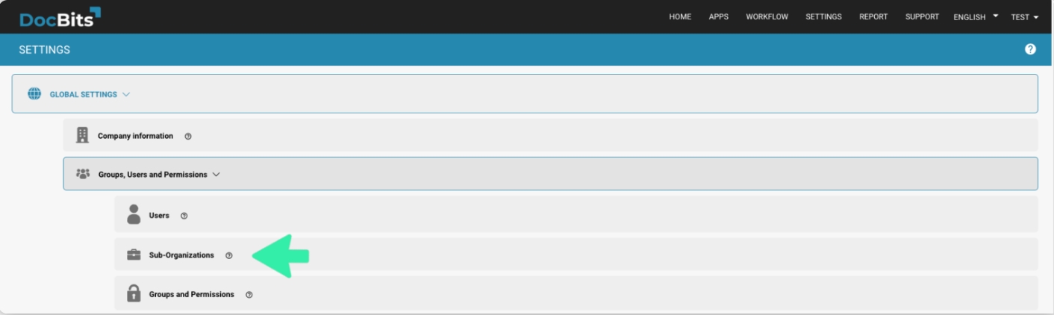The height and width of the screenshot is (315, 1054).
Task: Open the Settings page help icon
Action: 1030,49
